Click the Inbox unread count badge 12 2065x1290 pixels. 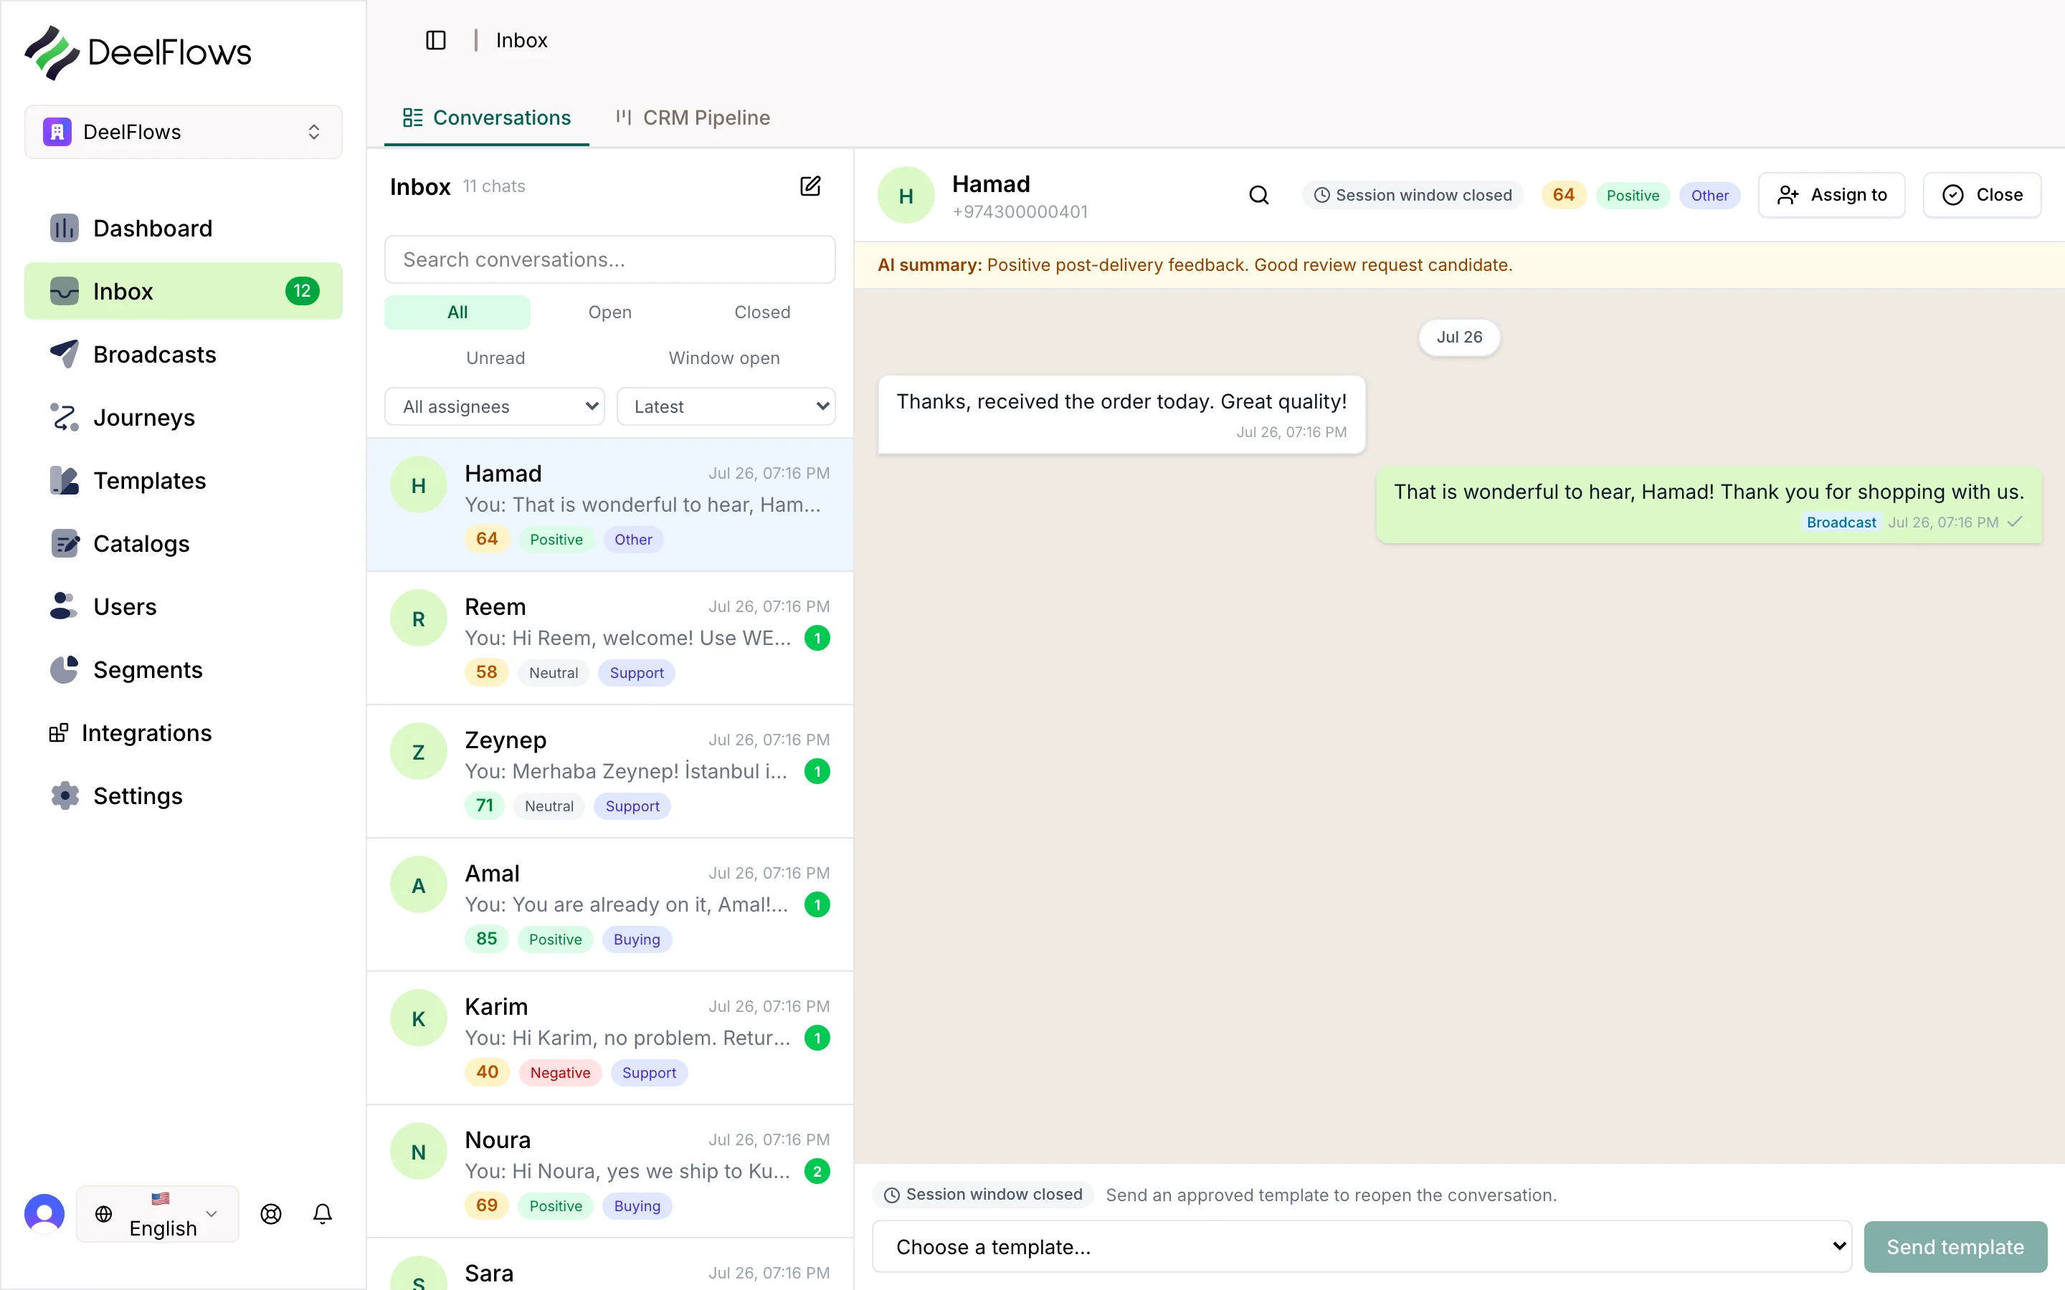[x=302, y=291]
